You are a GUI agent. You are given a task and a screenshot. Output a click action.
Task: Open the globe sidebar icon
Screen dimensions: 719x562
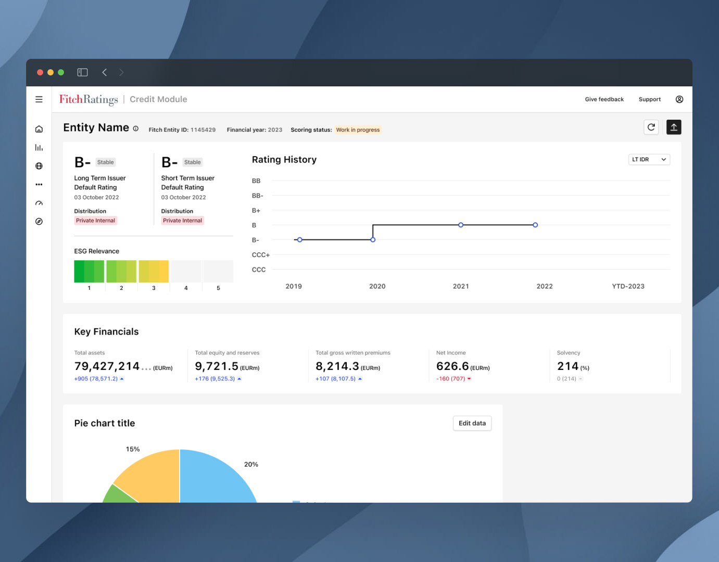click(x=39, y=166)
